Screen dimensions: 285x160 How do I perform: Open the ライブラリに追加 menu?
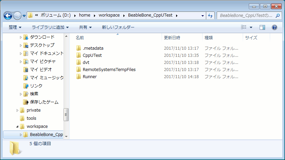[x=50, y=27]
